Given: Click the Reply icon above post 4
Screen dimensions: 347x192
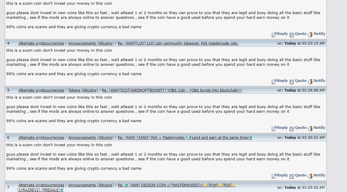Looking at the screenshot, I should [274, 34].
